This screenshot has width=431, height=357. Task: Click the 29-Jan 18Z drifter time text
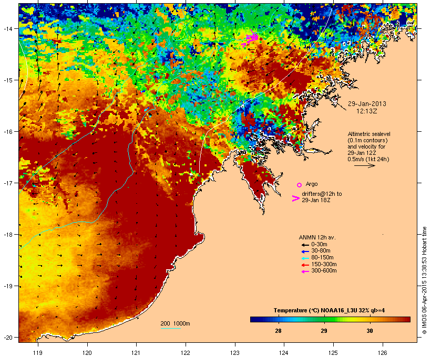coord(316,200)
